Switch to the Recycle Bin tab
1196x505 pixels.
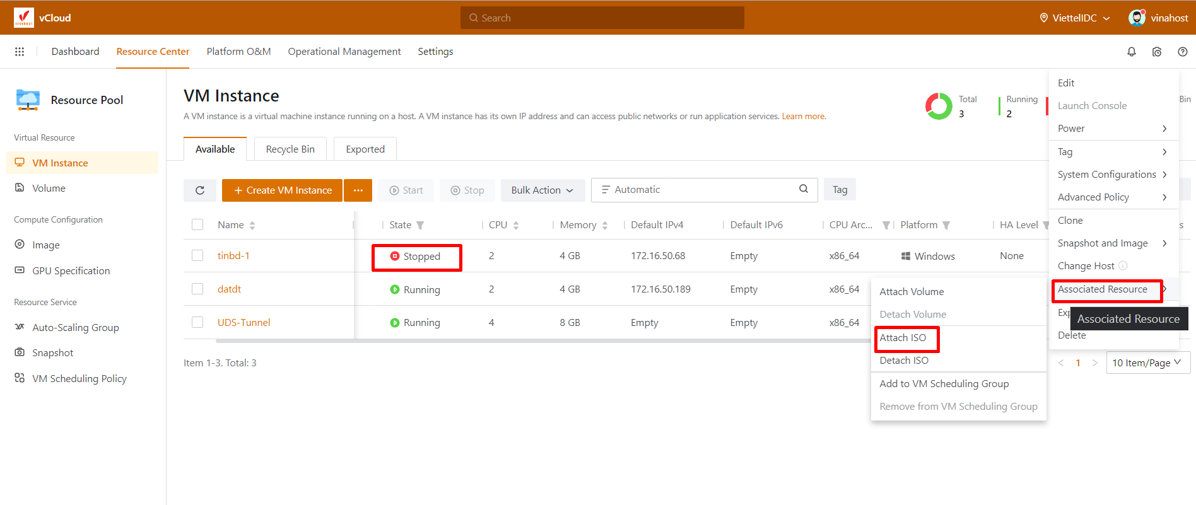pos(290,149)
